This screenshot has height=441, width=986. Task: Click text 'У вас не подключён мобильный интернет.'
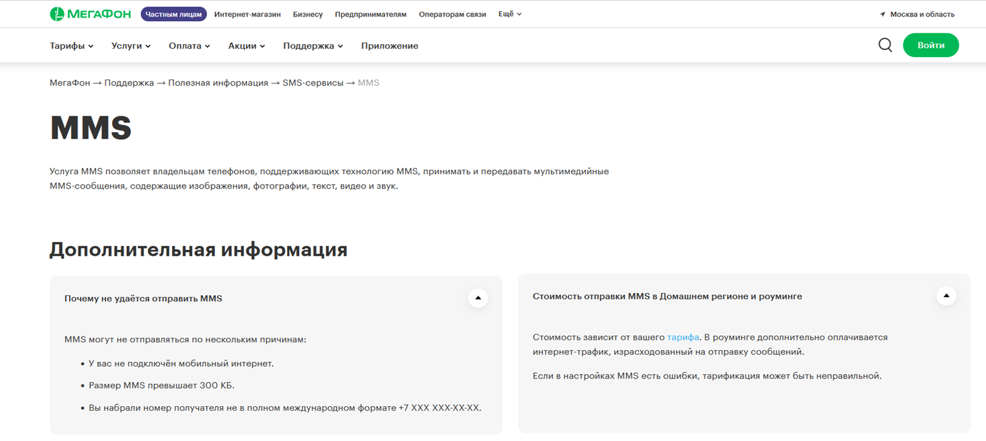pyautogui.click(x=181, y=363)
